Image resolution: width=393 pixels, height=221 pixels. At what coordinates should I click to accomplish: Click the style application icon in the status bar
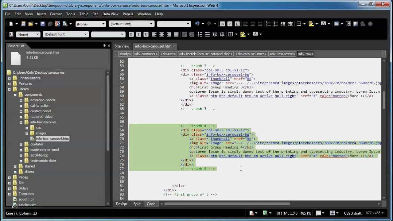[x=333, y=213]
